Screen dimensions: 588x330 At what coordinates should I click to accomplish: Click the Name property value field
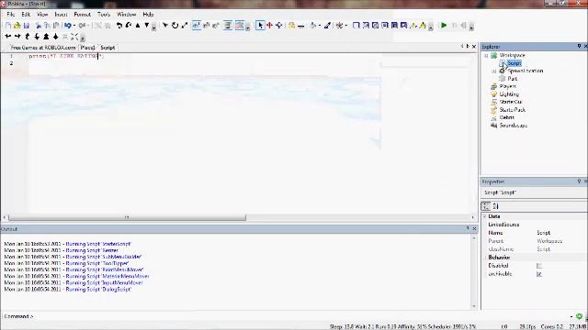point(561,233)
